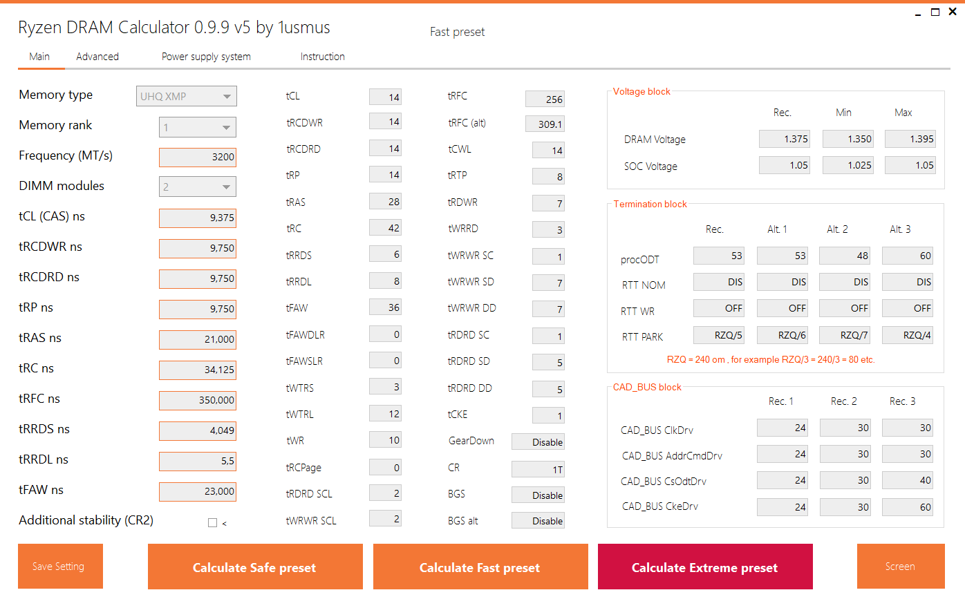The image size is (965, 608).
Task: Click the RTT PARK Rec. RZQ/5 field
Action: click(x=719, y=335)
